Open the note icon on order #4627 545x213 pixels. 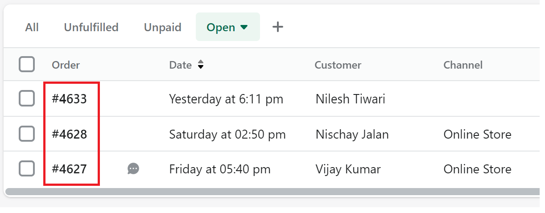click(133, 169)
